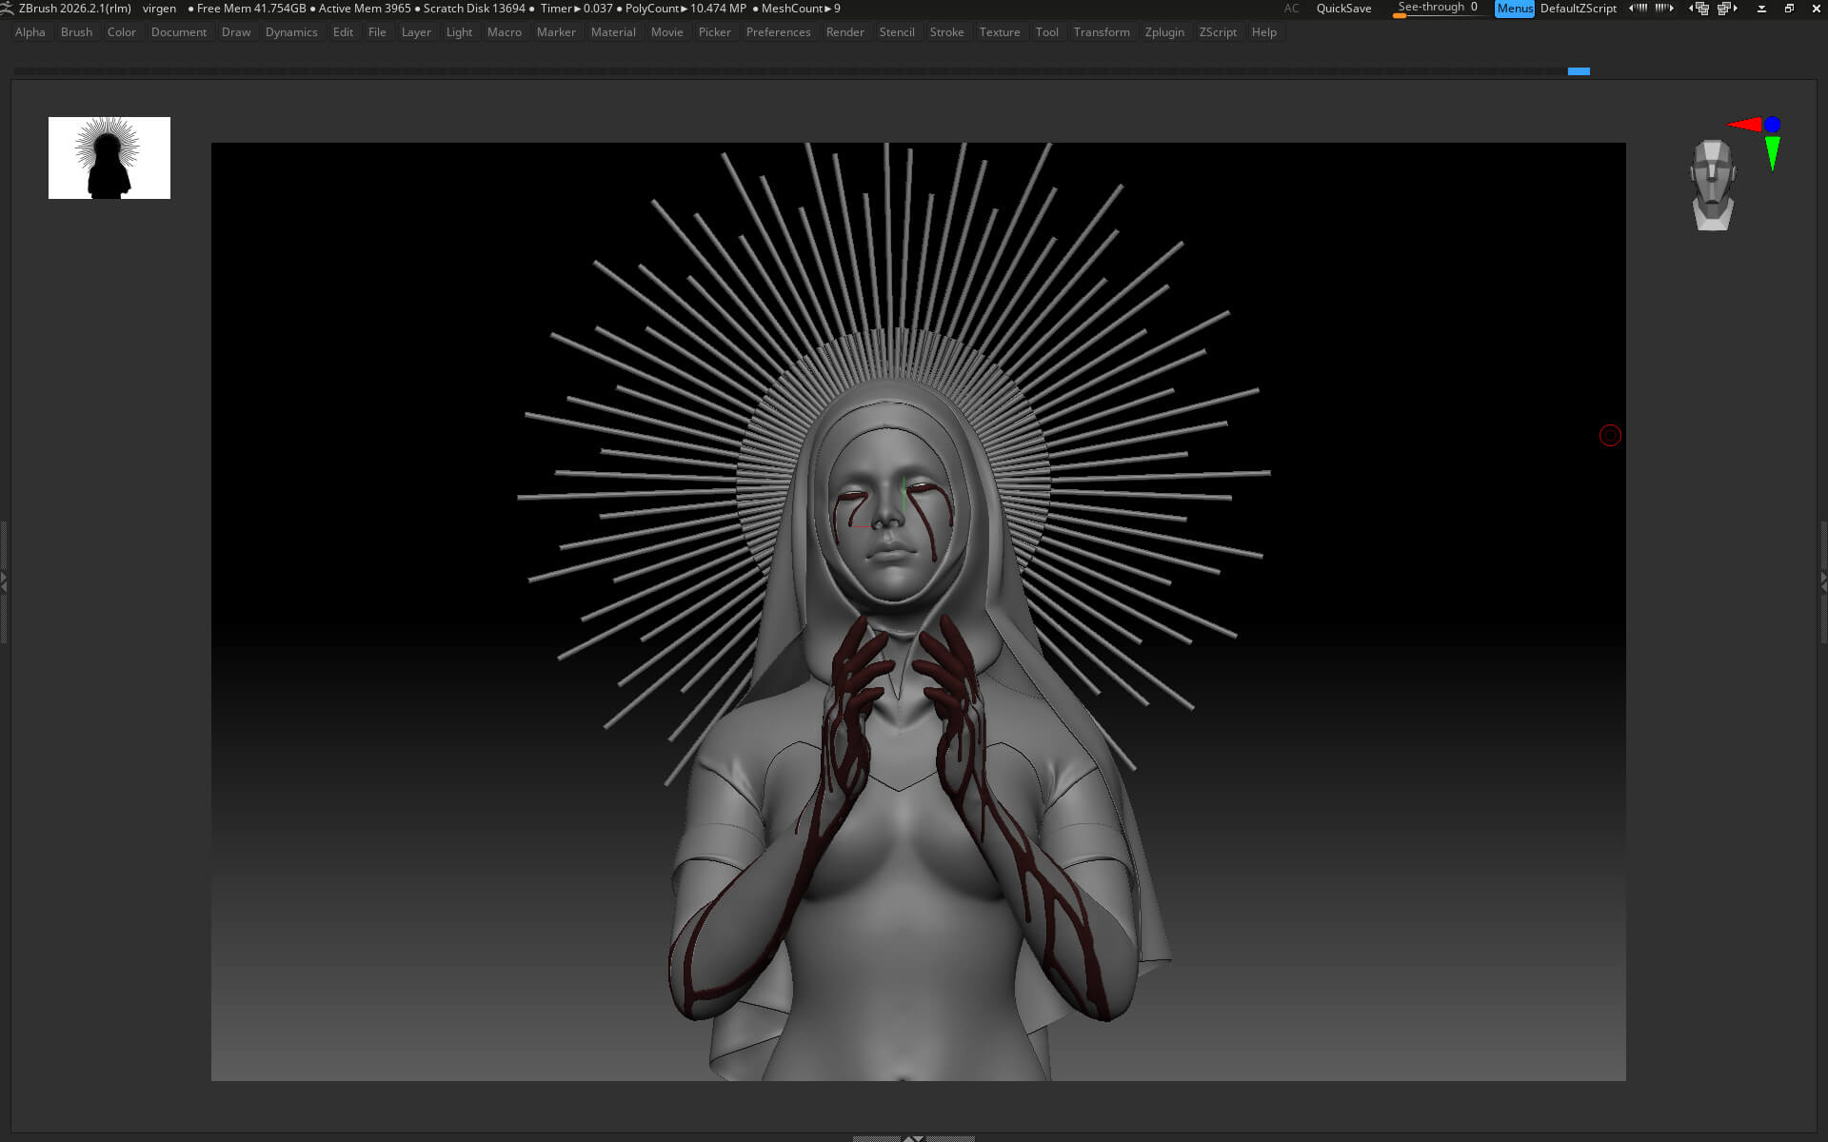Click the See-through transparency slider
This screenshot has width=1828, height=1142.
coord(1438,9)
